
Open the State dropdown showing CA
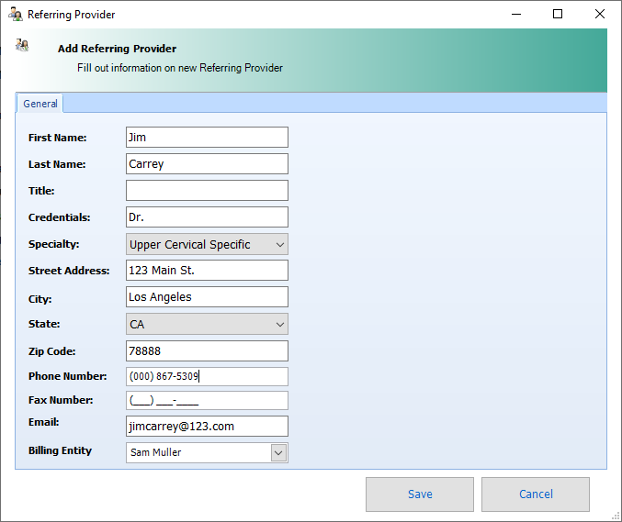pyautogui.click(x=207, y=324)
